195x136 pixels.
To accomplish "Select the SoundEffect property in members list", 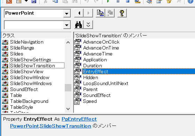I will [x=97, y=95].
